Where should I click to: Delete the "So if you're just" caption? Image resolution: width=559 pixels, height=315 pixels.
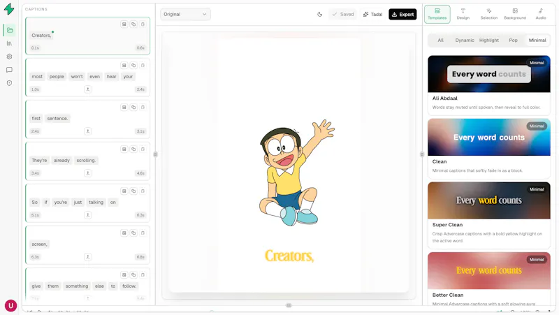[x=143, y=191]
